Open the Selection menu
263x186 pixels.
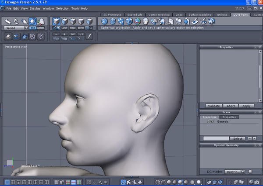(x=63, y=8)
